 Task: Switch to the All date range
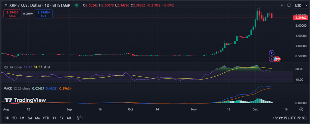click(x=69, y=118)
